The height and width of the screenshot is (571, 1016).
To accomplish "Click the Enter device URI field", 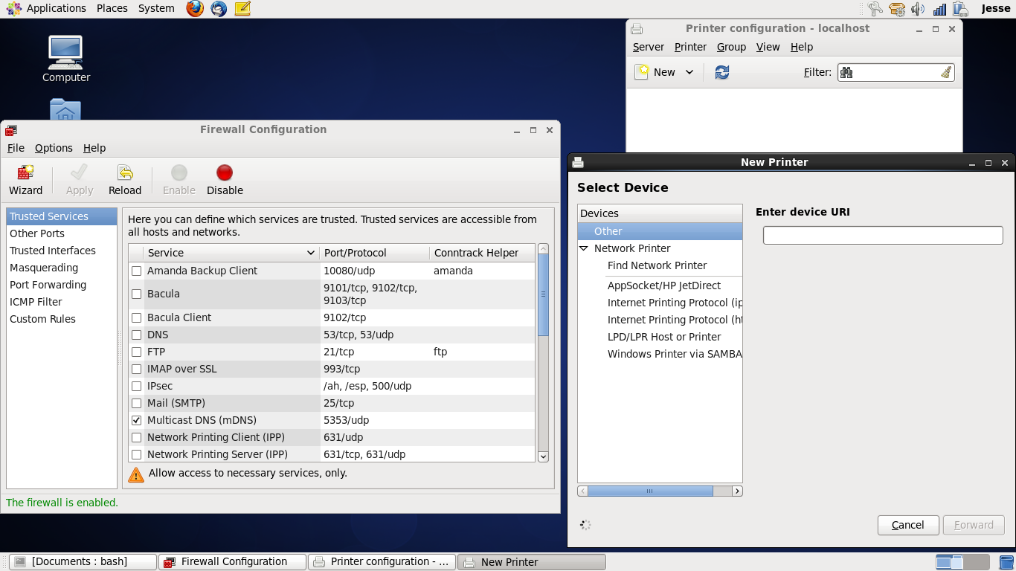I will pyautogui.click(x=883, y=236).
